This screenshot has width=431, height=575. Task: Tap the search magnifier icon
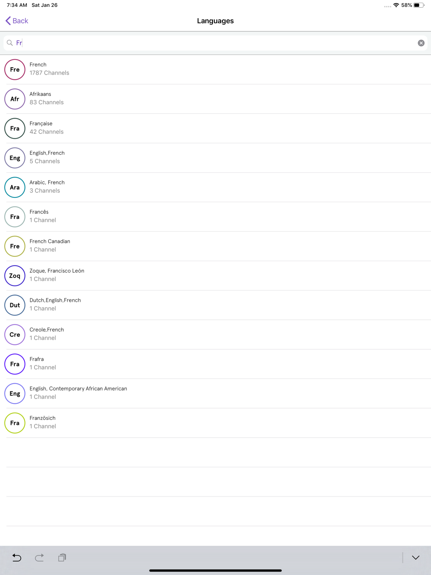[x=9, y=43]
